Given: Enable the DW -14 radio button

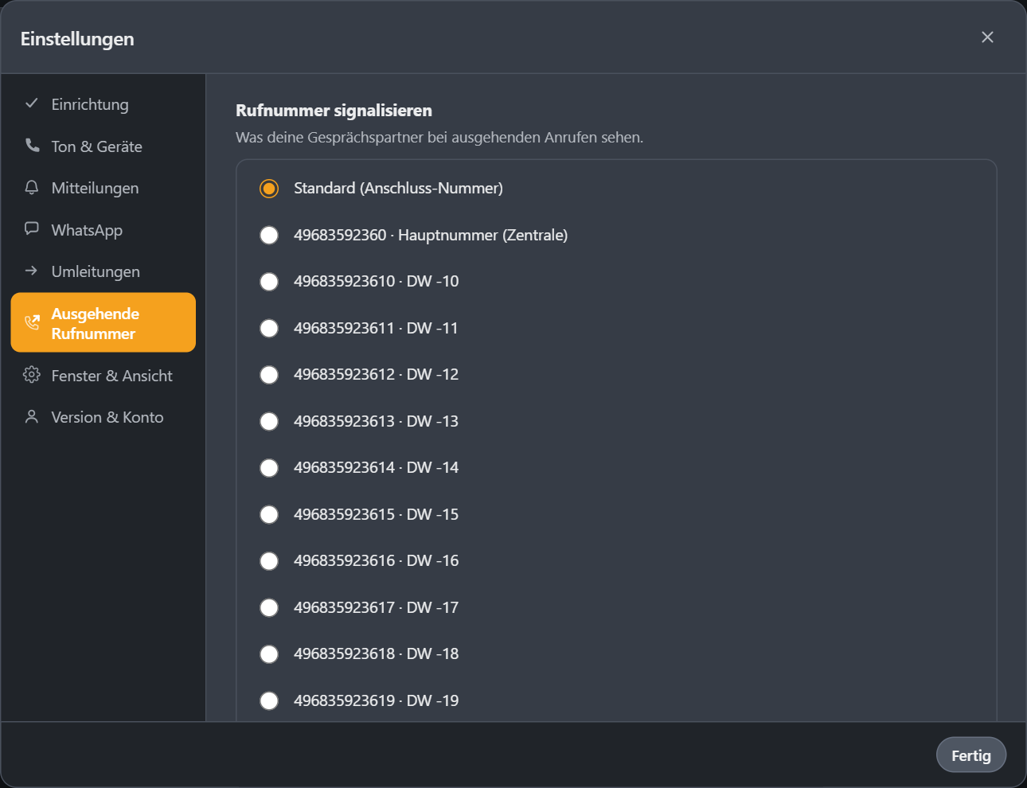Looking at the screenshot, I should (x=269, y=468).
